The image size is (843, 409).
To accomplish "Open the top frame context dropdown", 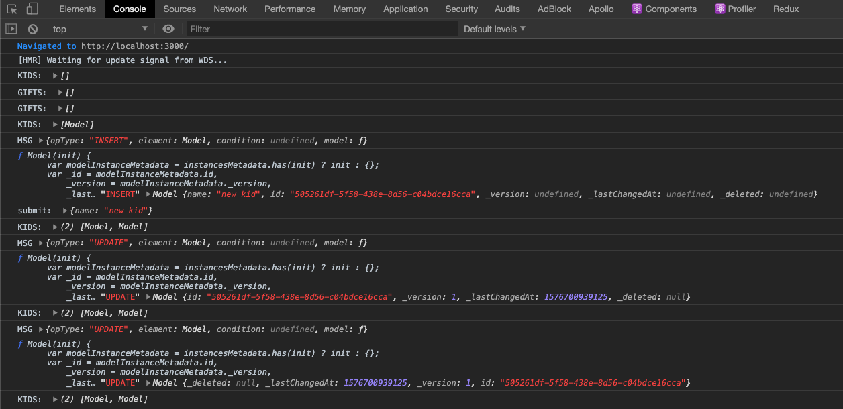I will [x=101, y=29].
